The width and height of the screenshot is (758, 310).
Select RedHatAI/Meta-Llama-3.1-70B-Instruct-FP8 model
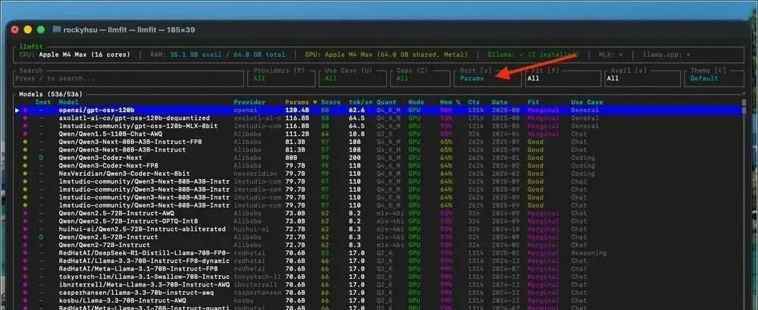pyautogui.click(x=138, y=268)
